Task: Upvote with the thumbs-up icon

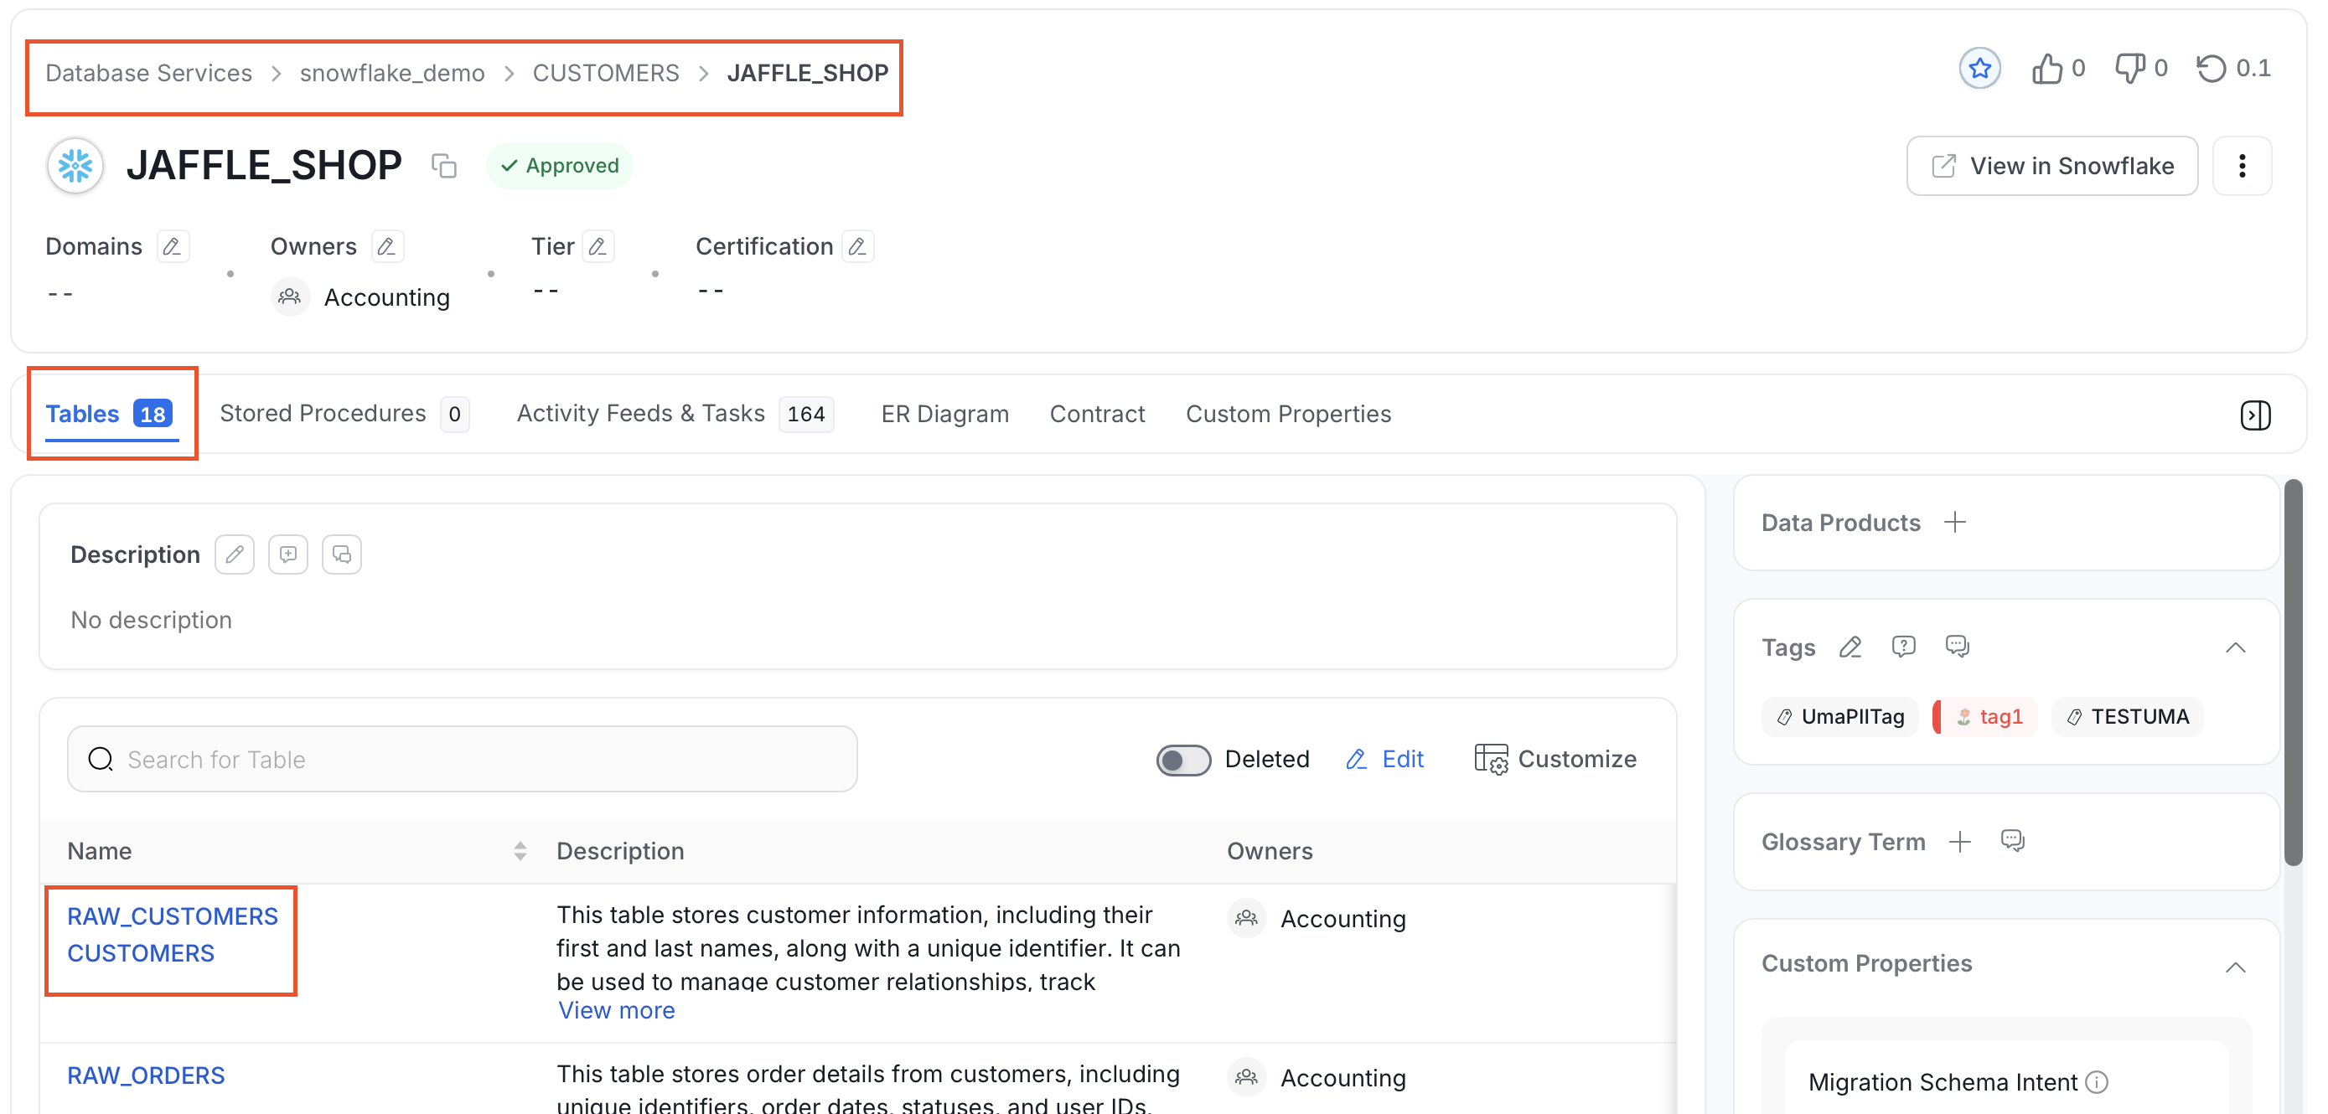Action: click(2047, 69)
